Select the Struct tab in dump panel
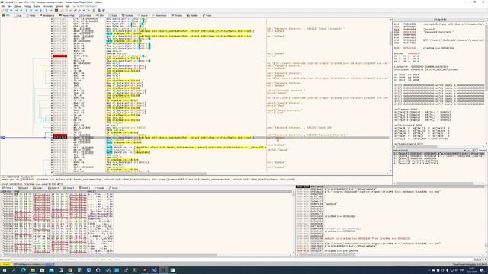 point(114,188)
